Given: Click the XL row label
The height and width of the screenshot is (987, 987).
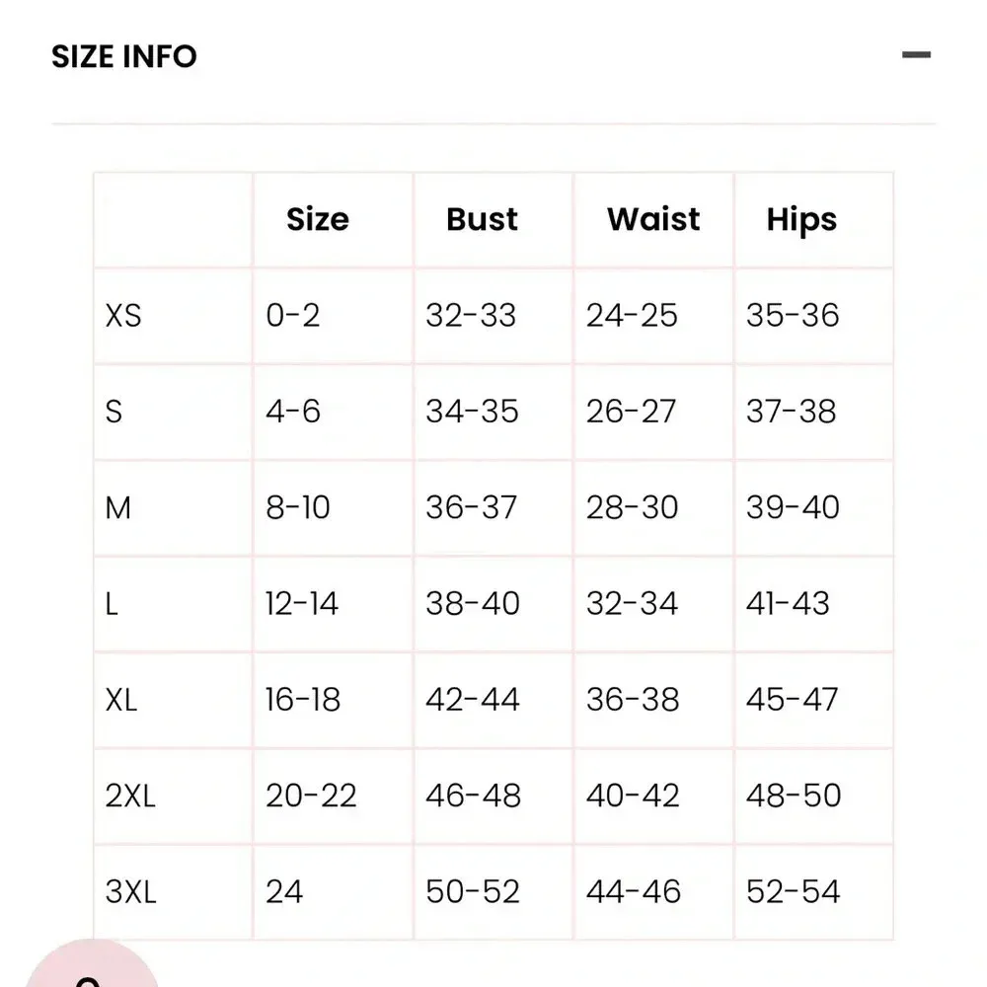Looking at the screenshot, I should pos(121,700).
